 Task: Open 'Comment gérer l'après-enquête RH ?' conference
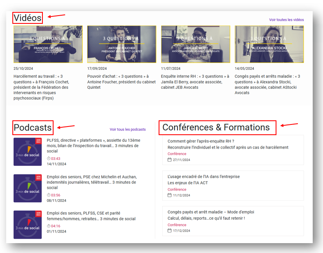pos(201,141)
